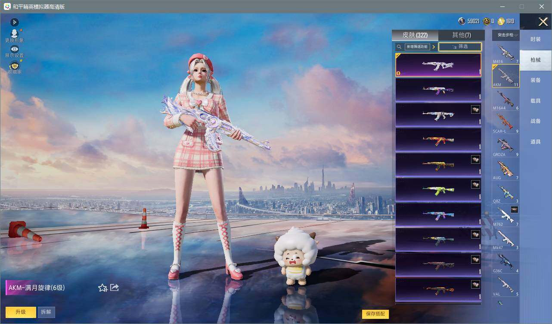Favorite the AKM skin with star icon
This screenshot has height=324, width=552.
102,288
